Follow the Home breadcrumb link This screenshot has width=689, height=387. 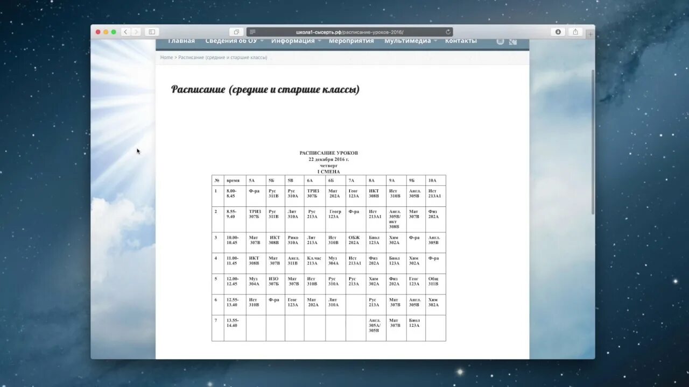(x=166, y=58)
